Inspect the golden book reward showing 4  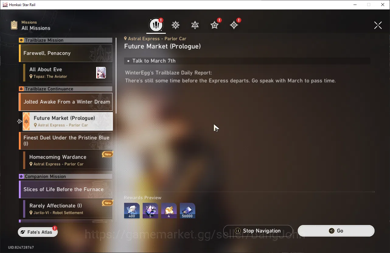(169, 210)
